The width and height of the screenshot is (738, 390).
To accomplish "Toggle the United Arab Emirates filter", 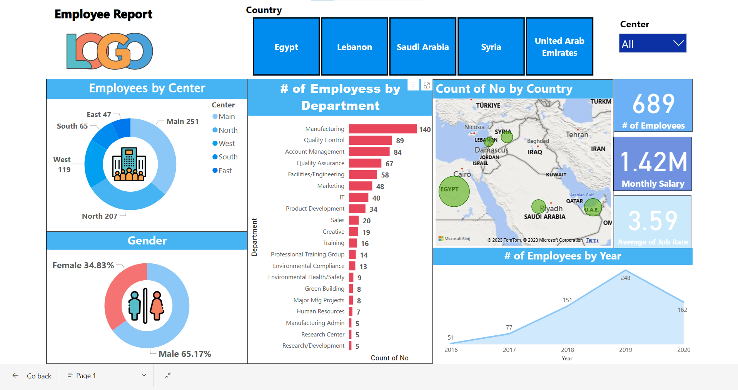I will tap(559, 46).
